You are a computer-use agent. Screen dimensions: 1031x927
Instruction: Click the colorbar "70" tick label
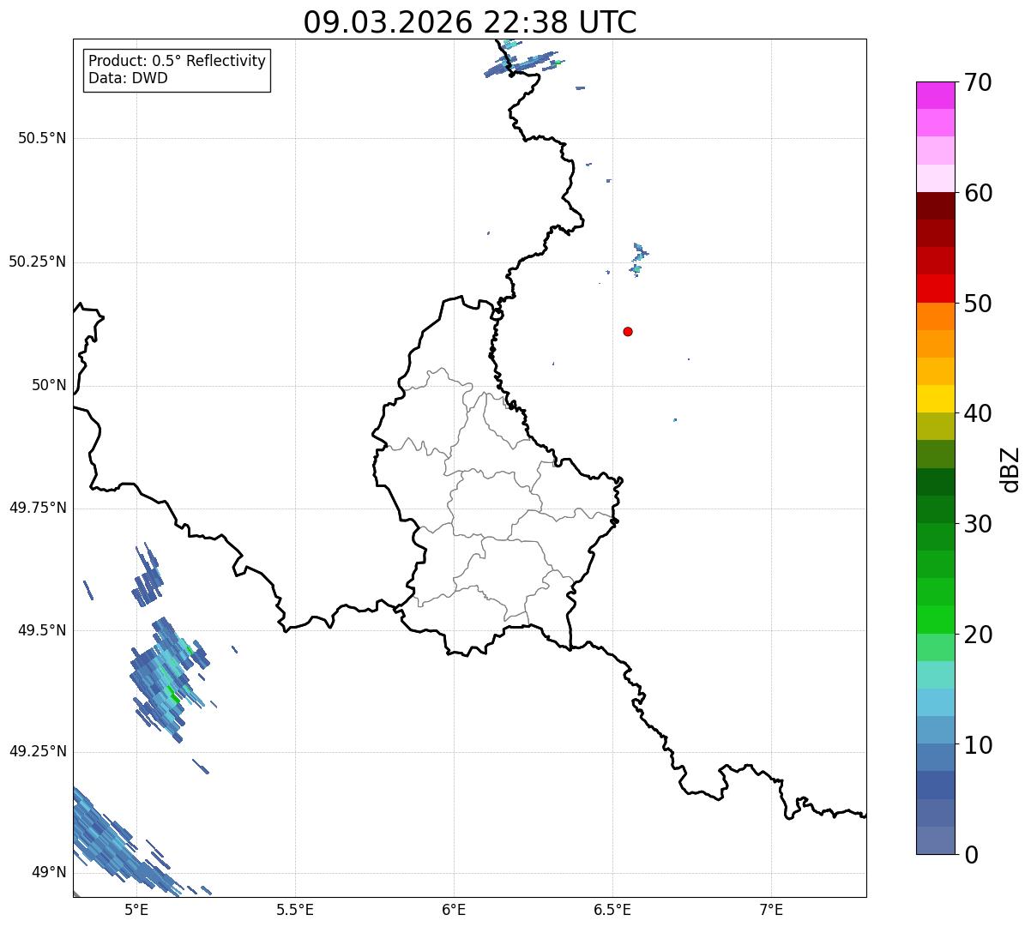tap(978, 82)
